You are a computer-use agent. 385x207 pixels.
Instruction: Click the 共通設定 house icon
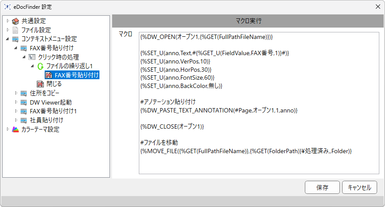(x=15, y=21)
